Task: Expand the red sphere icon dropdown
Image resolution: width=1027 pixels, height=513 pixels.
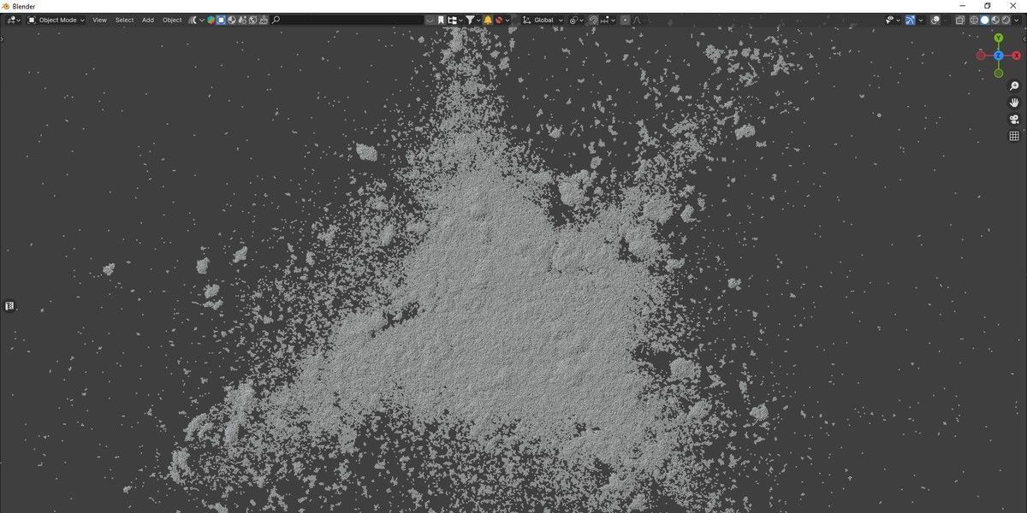Action: coord(507,20)
